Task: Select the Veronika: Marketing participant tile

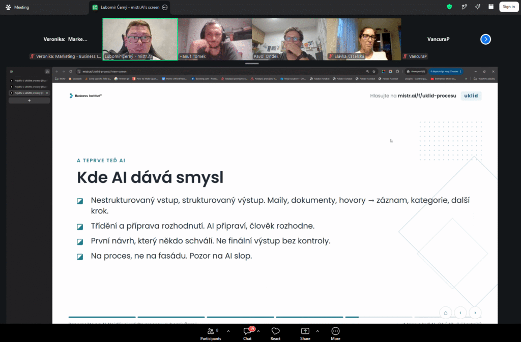Action: tap(66, 39)
